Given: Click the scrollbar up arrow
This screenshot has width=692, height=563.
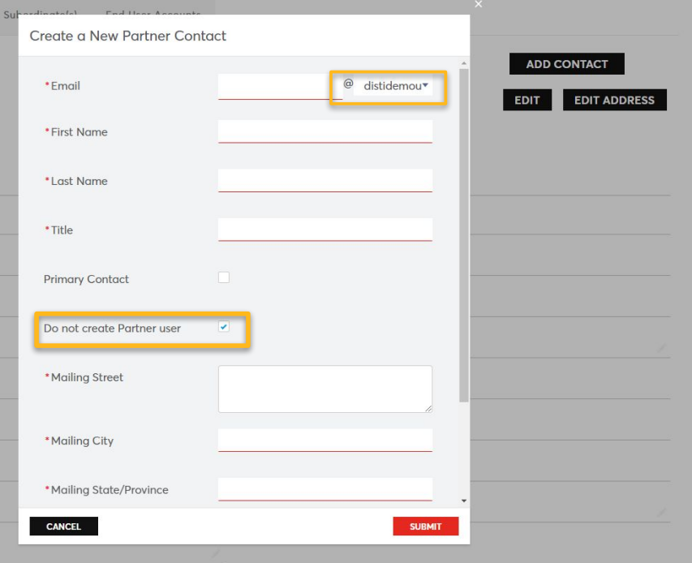Looking at the screenshot, I should [x=464, y=63].
